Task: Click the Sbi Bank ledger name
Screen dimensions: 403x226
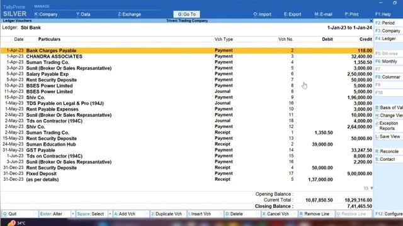Action: (x=31, y=28)
